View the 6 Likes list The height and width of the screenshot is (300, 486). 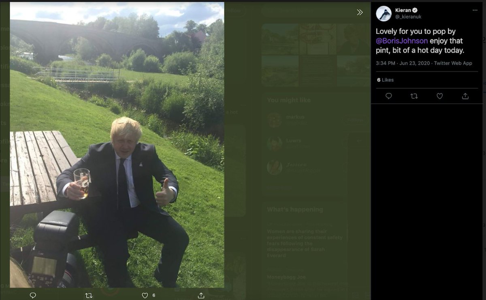385,80
